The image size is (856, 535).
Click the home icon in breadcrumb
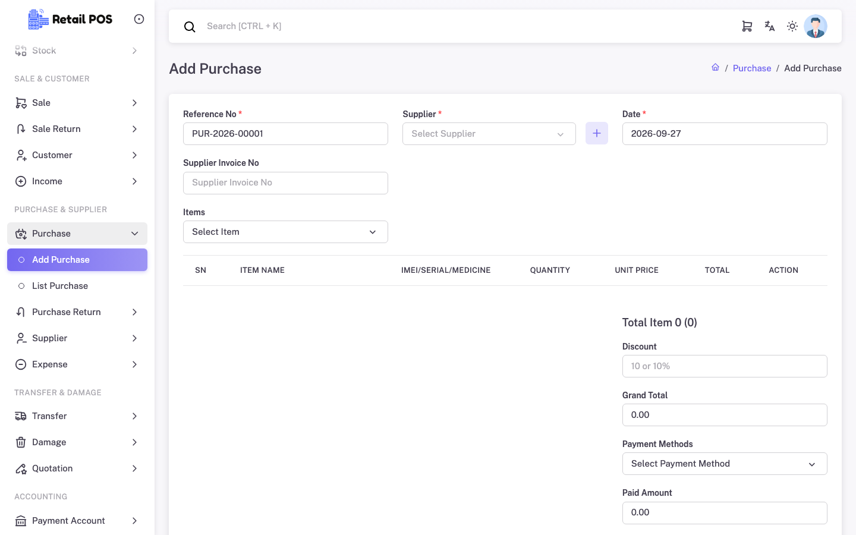(x=716, y=68)
